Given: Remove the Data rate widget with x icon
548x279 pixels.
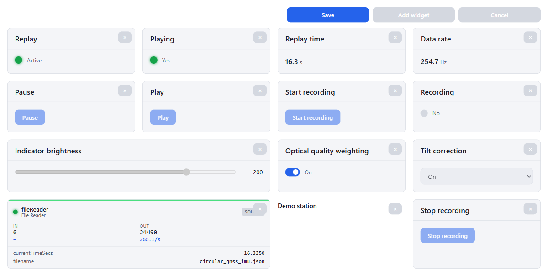Looking at the screenshot, I should point(530,37).
